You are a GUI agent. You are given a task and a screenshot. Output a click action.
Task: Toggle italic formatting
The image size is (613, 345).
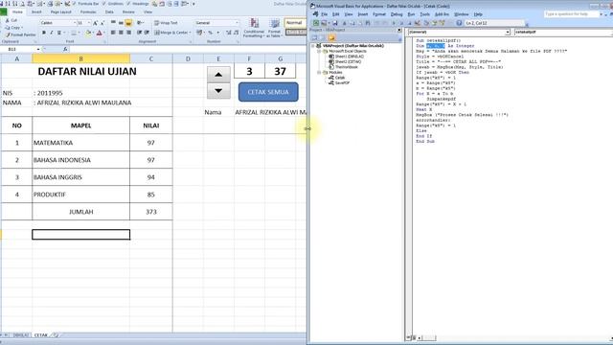click(x=51, y=33)
